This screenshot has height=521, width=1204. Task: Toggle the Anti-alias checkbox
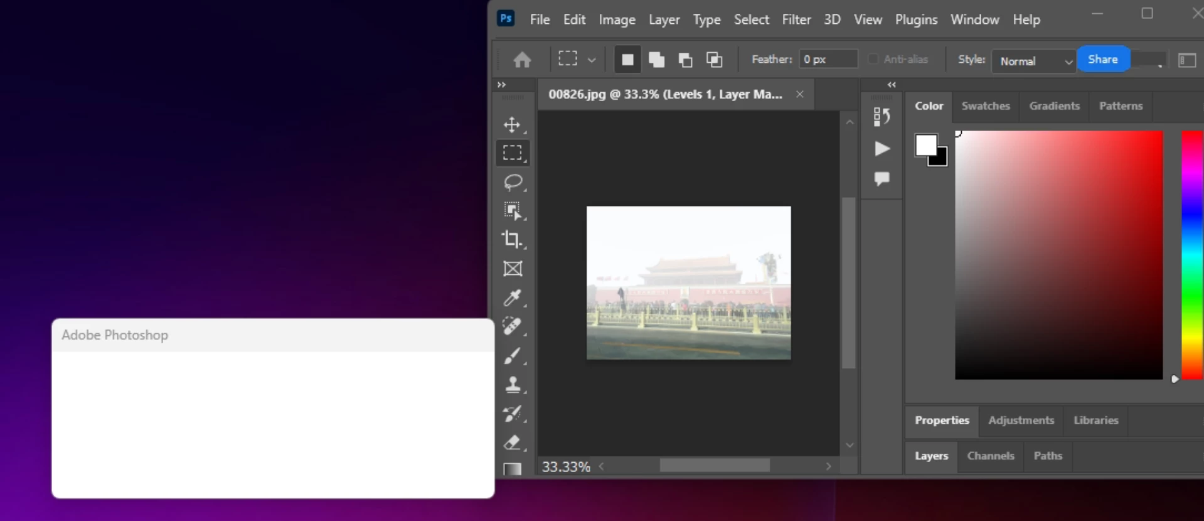873,59
